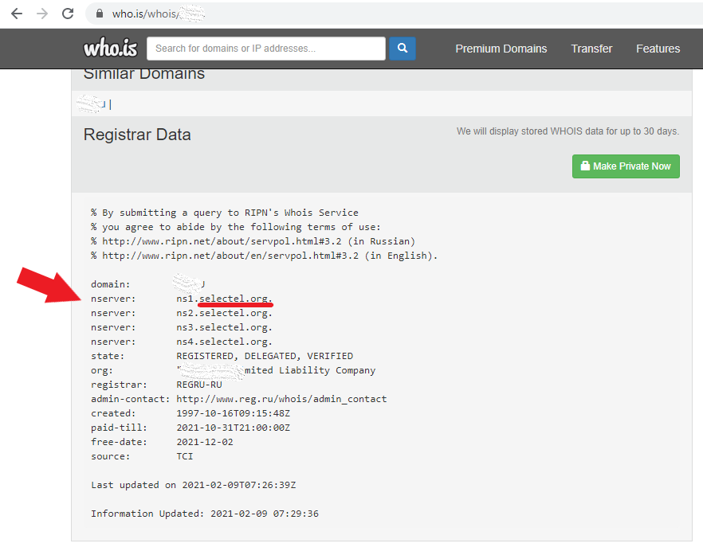Click the padlock site security icon
Screen dimensions: 703x551
(x=100, y=14)
